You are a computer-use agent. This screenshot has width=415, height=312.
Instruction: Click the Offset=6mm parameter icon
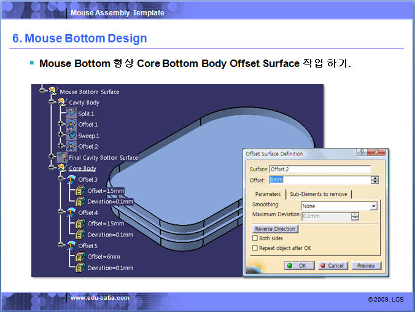pos(80,257)
